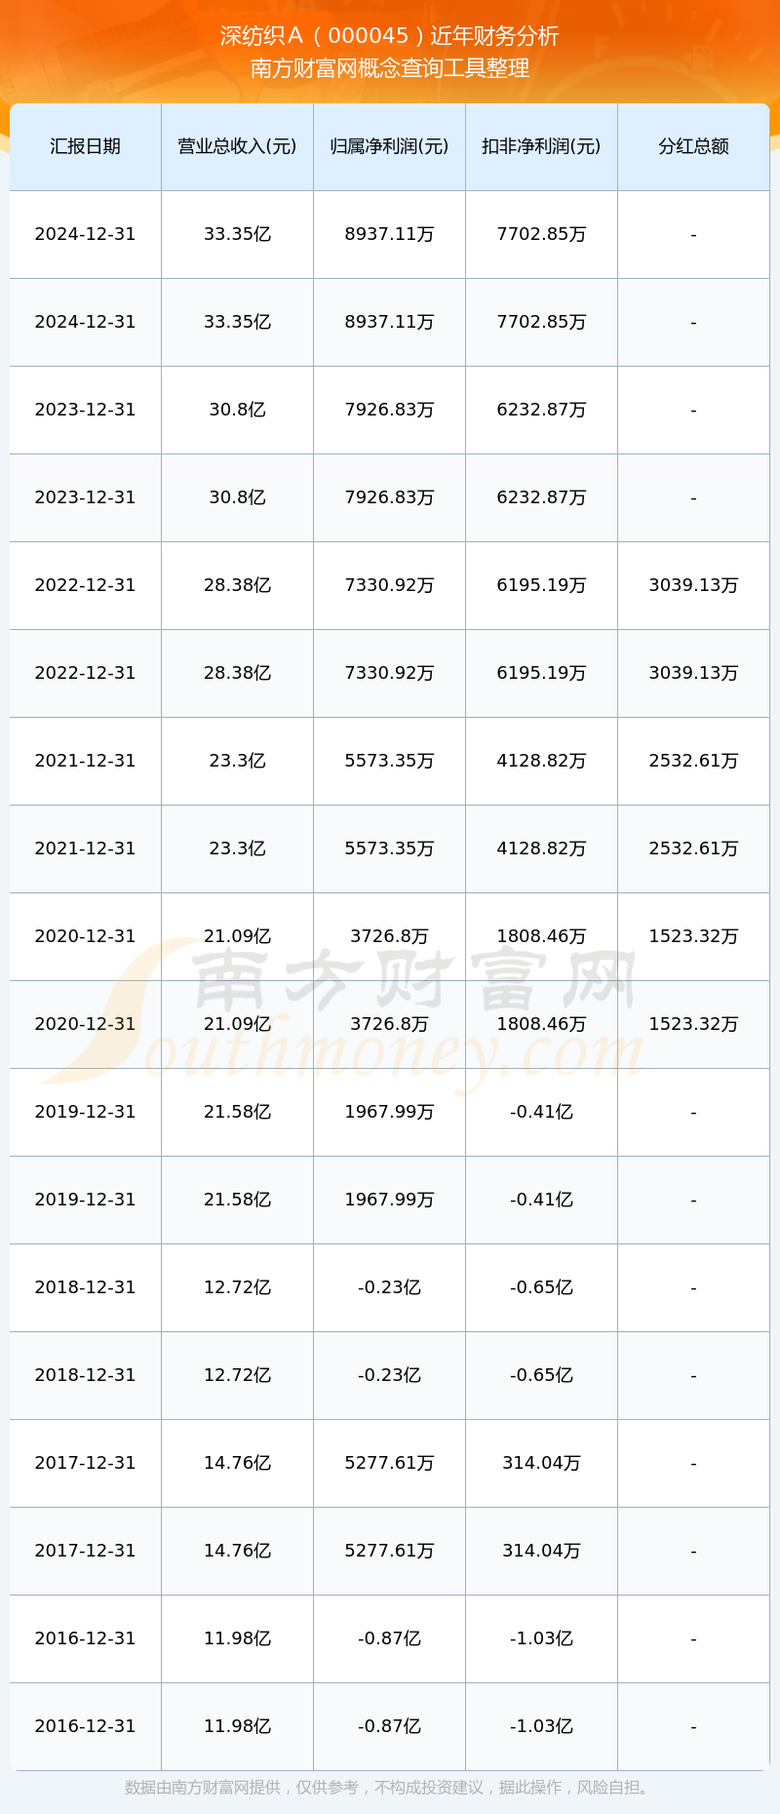Click the first 3039.13万 dividend cell
Image resolution: width=780 pixels, height=1814 pixels.
[x=693, y=585]
